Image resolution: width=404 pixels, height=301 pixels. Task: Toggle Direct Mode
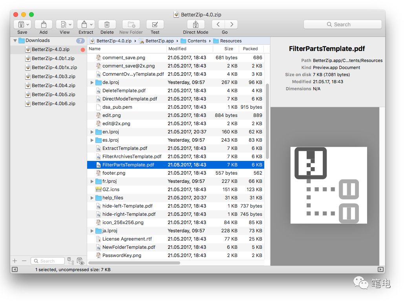pyautogui.click(x=195, y=24)
